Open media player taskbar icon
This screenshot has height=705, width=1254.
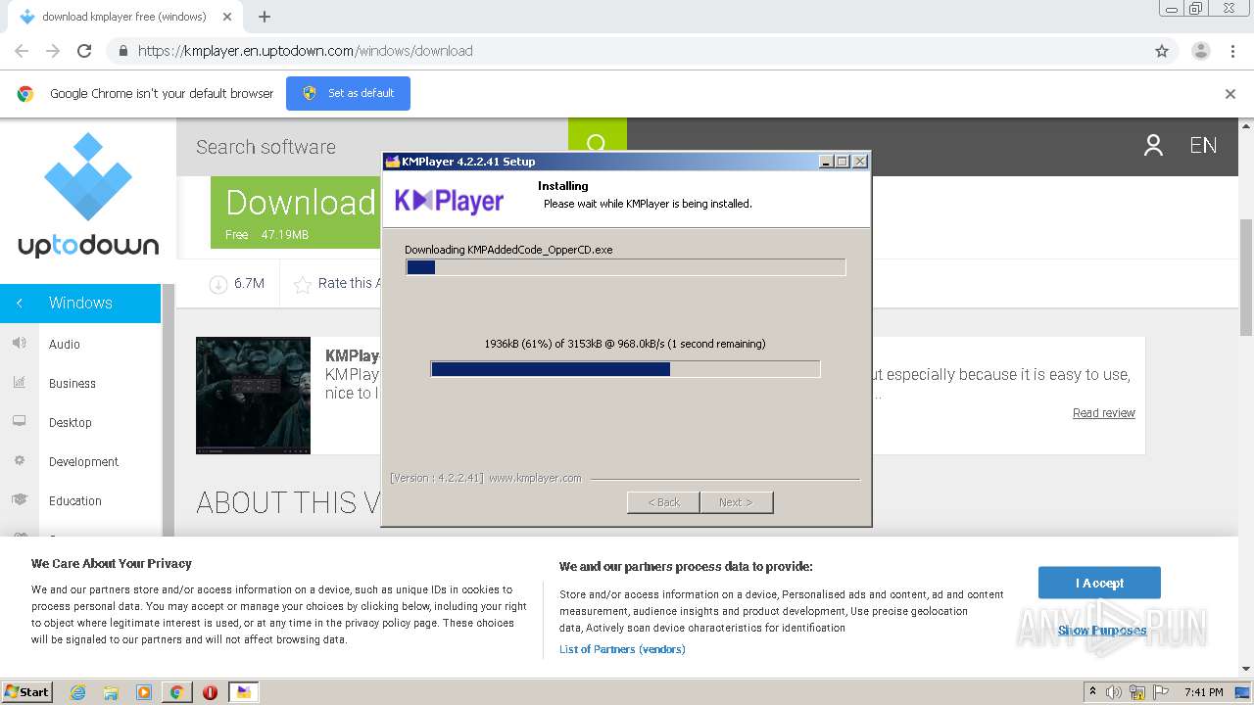pos(144,692)
